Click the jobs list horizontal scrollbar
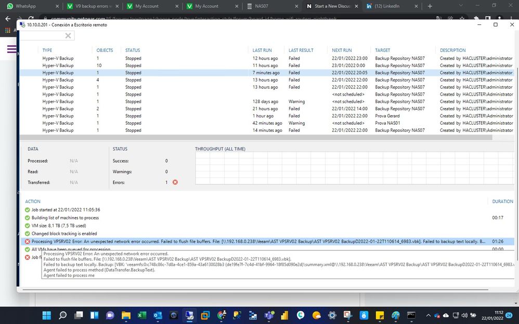The height and width of the screenshot is (324, 519). point(256,137)
